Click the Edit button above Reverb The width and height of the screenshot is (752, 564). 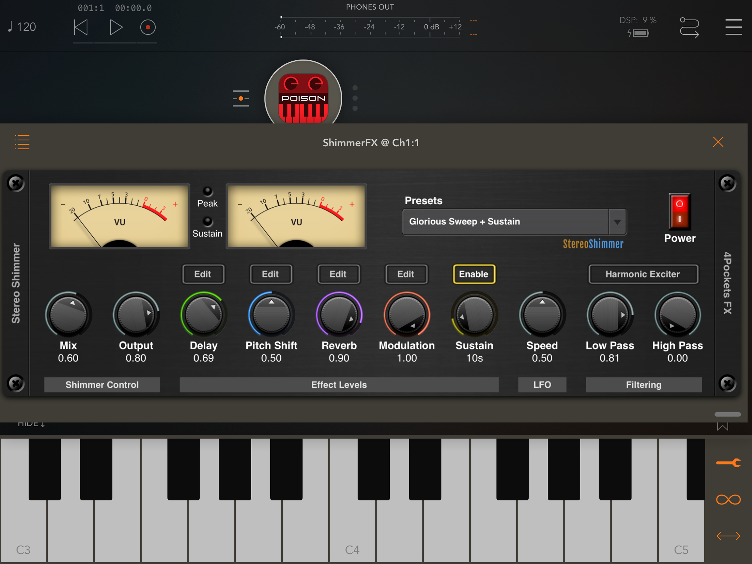338,274
